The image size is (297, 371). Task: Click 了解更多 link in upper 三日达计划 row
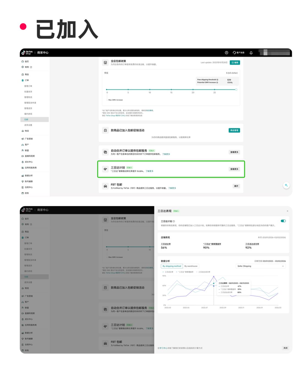(x=149, y=171)
